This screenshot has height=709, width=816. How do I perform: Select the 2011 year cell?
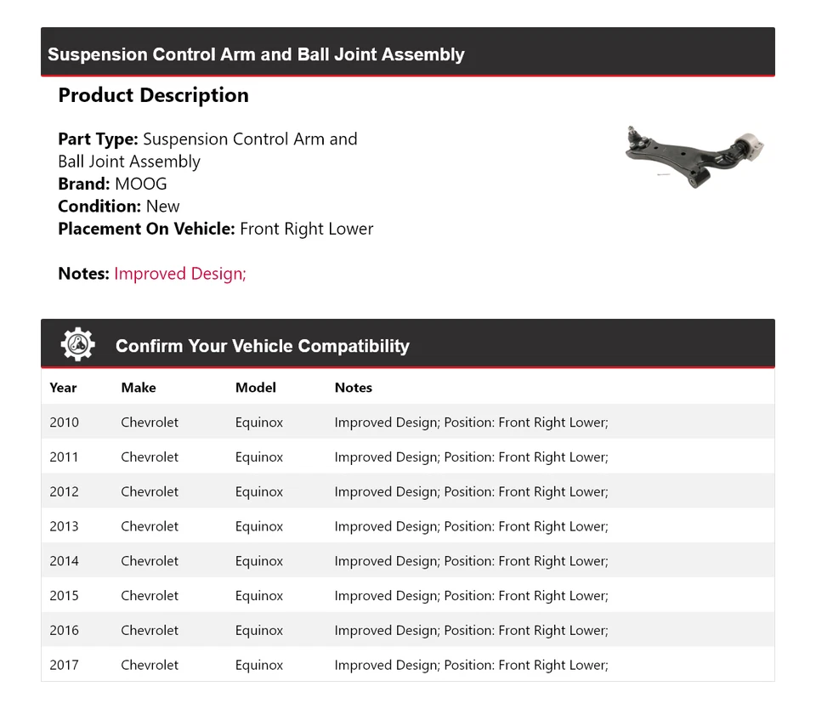click(64, 457)
